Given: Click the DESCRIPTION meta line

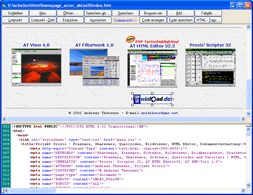Looking at the screenshot, I should point(137,157).
